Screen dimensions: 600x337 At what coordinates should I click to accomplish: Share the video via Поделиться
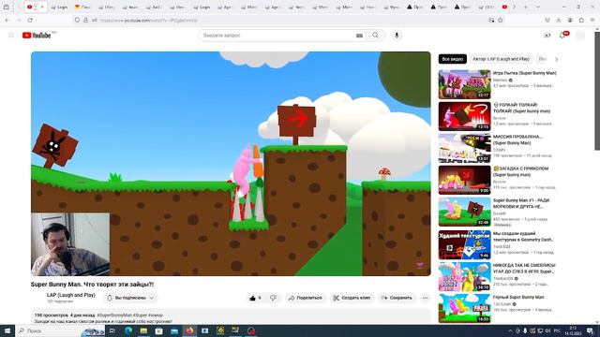coord(306,298)
